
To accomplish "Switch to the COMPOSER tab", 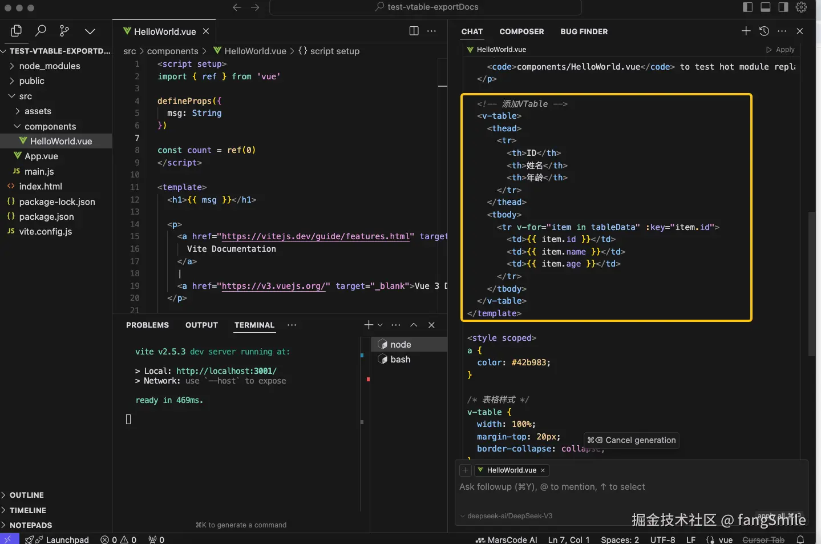I will click(x=521, y=31).
